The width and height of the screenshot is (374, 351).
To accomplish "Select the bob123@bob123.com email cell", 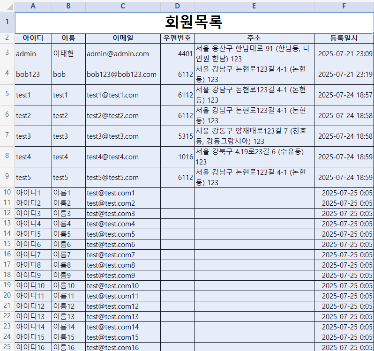I will [123, 74].
